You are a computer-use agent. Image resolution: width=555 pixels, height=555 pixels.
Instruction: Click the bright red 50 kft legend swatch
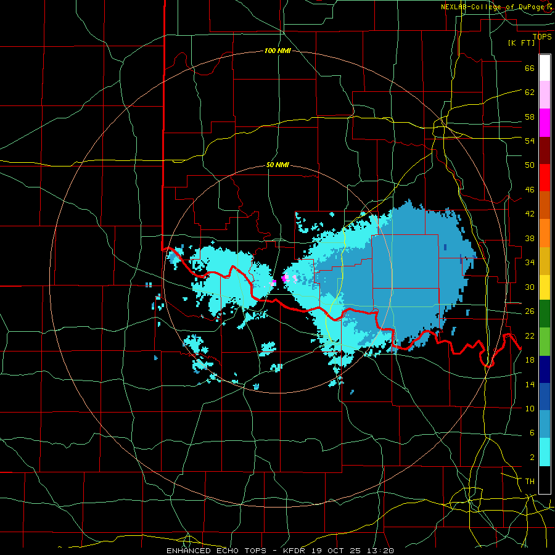[545, 178]
